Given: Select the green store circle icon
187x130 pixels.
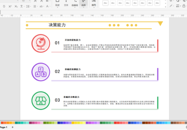Looking at the screenshot, I should coord(41,101).
